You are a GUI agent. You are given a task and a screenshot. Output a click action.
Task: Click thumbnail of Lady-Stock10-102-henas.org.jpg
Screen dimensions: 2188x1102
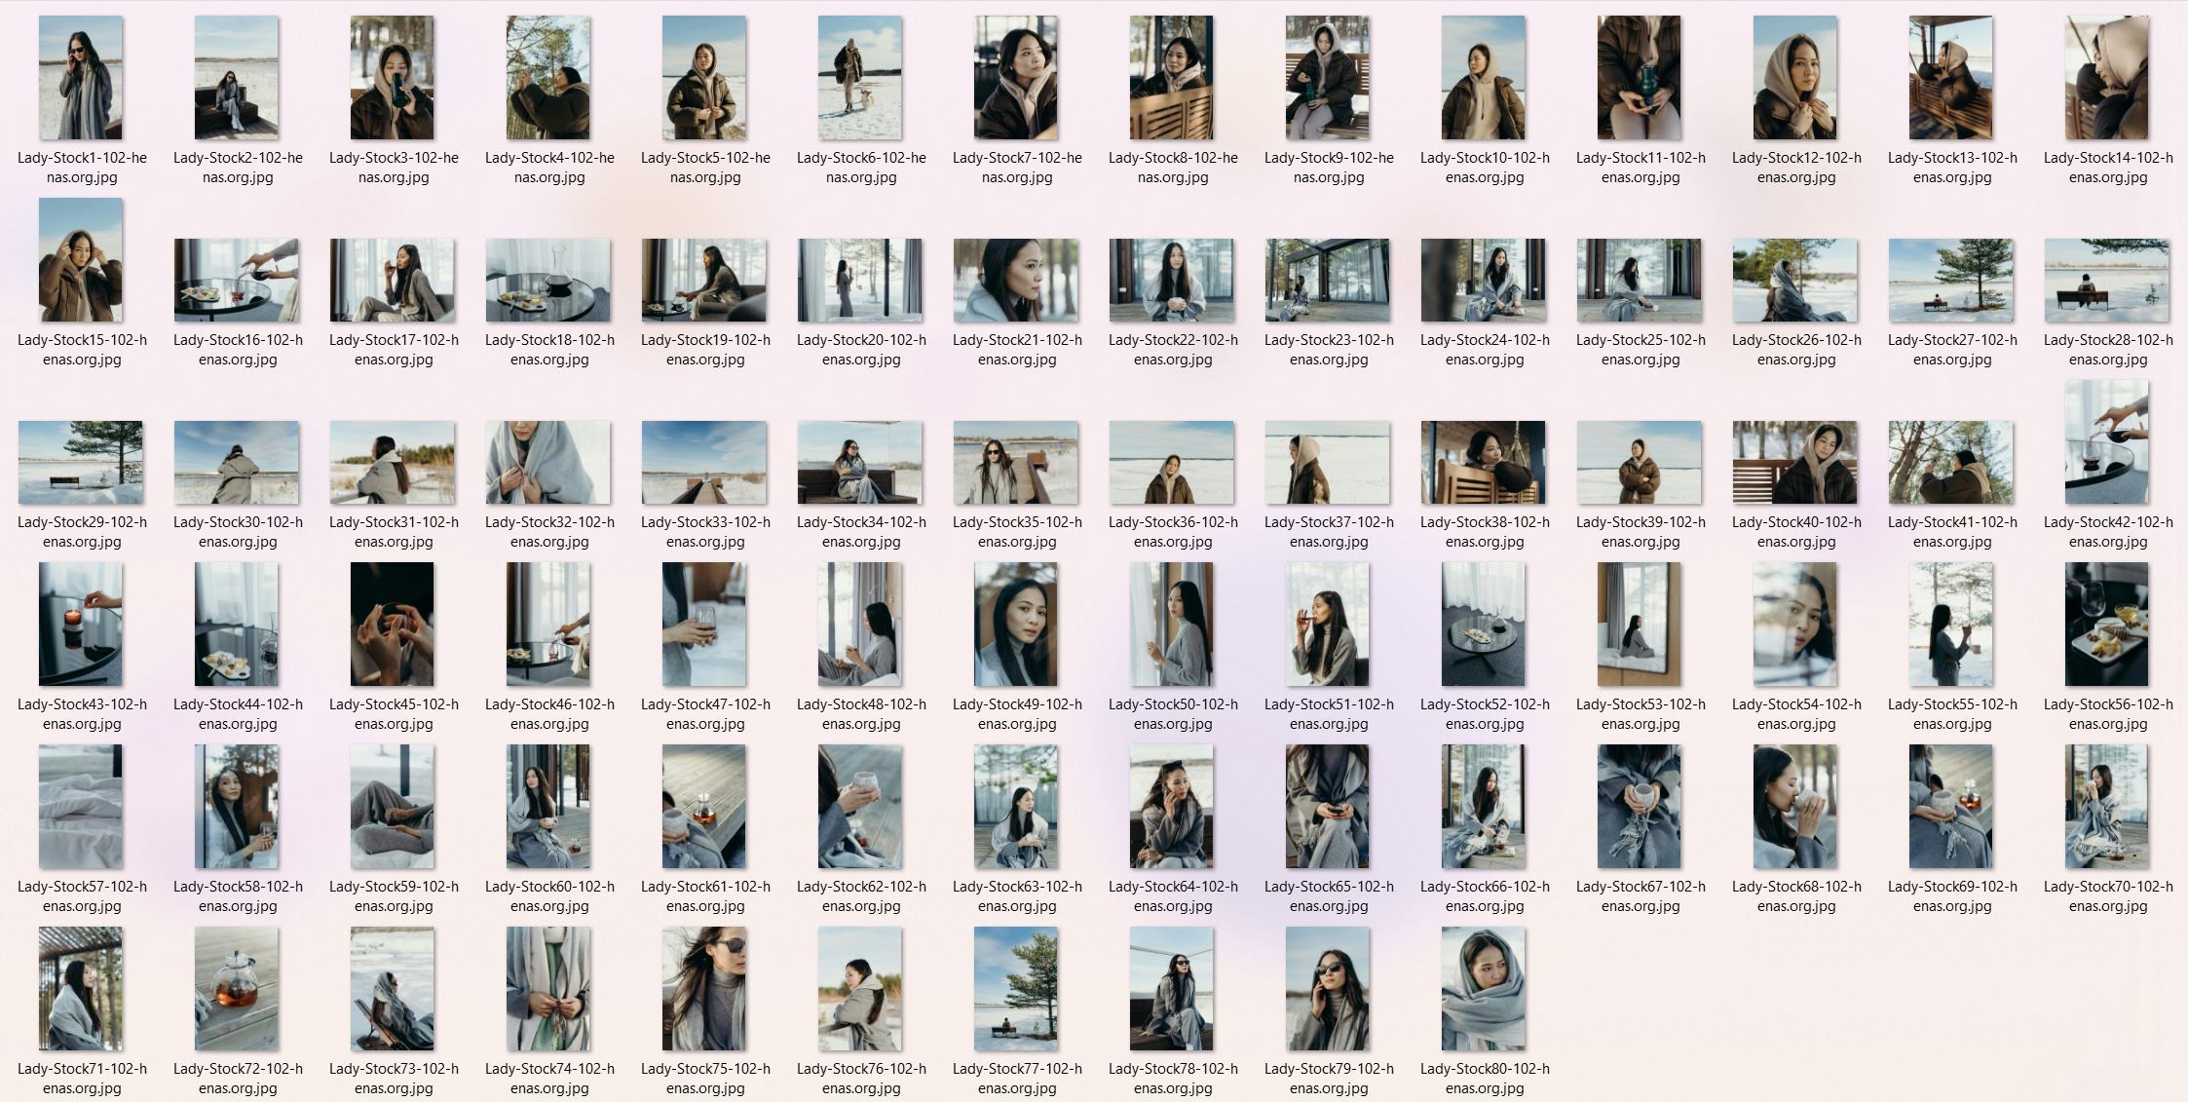1484,77
